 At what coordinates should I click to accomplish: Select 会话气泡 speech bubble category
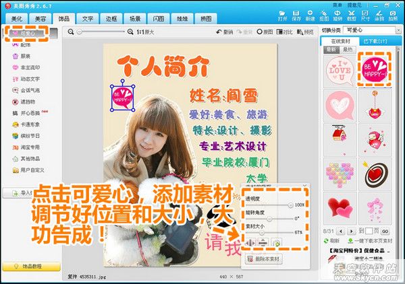pos(26,90)
